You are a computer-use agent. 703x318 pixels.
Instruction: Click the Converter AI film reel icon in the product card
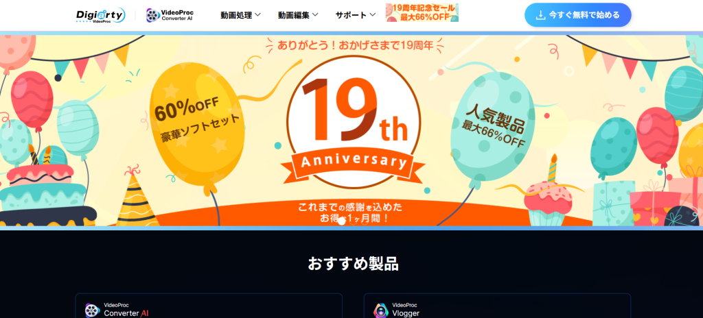92,310
